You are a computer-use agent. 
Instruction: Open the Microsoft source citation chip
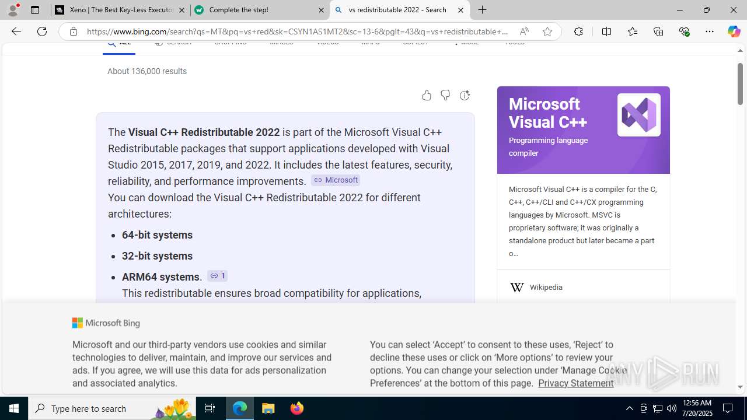click(336, 180)
